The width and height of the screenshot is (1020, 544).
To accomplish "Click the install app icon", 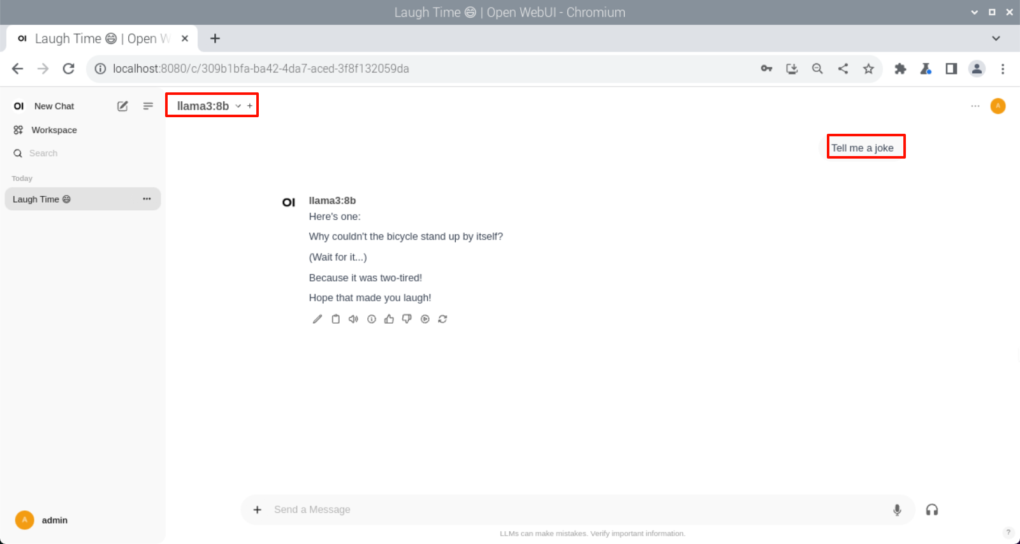I will (x=792, y=69).
